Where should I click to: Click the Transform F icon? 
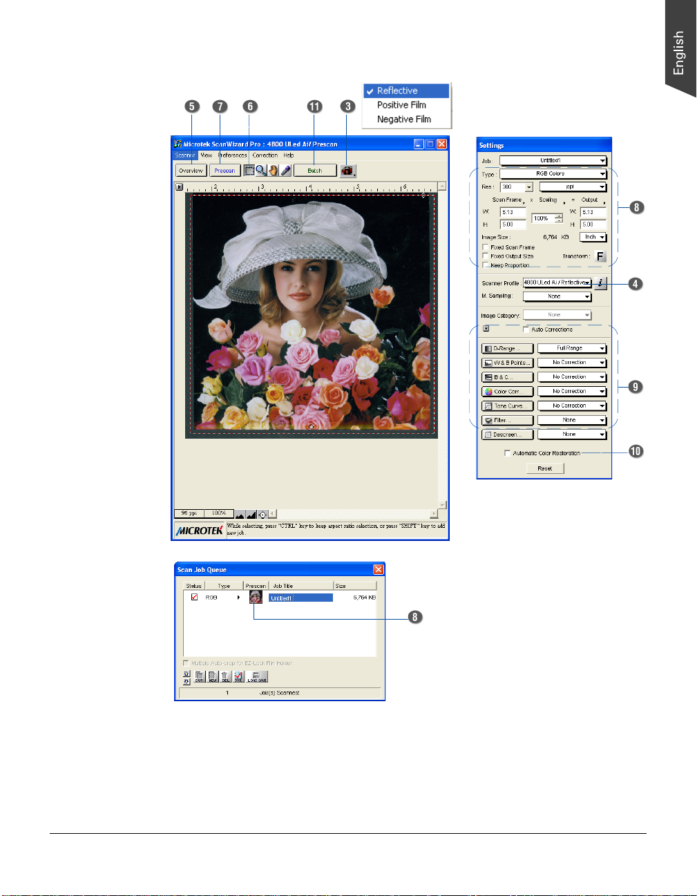600,256
